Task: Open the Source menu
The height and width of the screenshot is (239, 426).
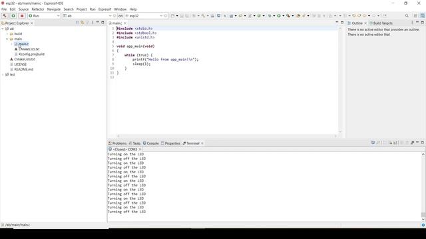Action: 23,9
